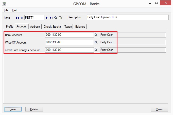Open bank finder magnifier beside PETTY
This screenshot has width=173, height=115.
pos(56,18)
